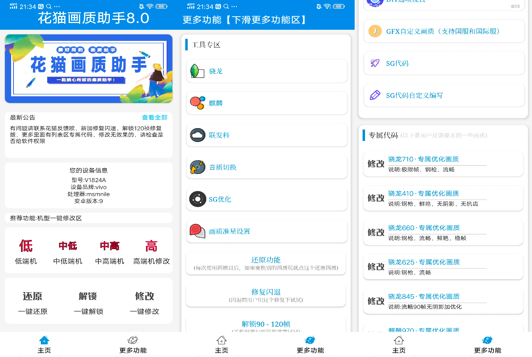The height and width of the screenshot is (357, 532).
Task: Tap the 修复闪退 button
Action: click(266, 296)
